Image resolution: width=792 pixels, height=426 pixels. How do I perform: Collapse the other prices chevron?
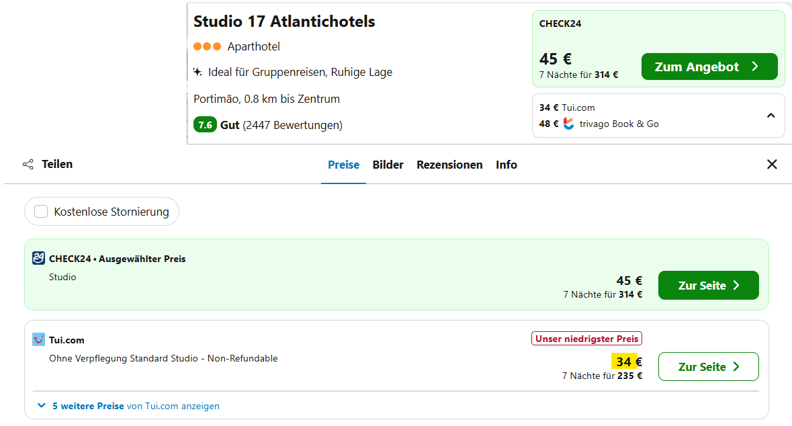[x=771, y=116]
